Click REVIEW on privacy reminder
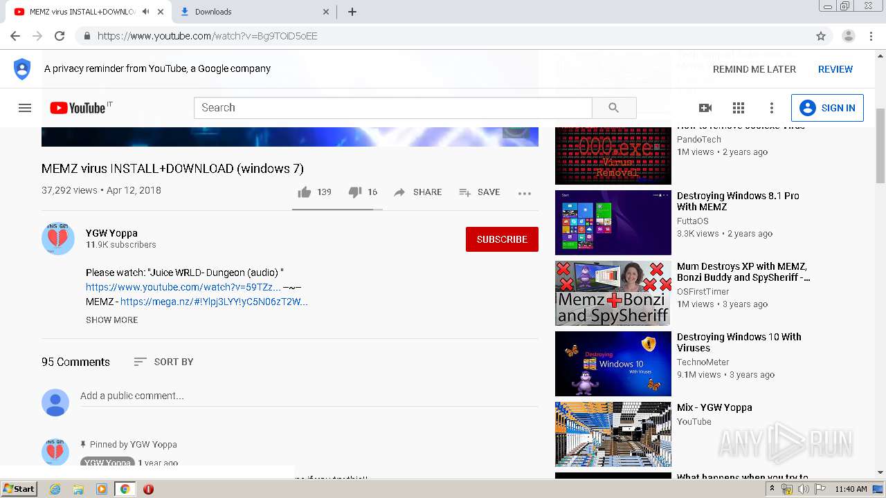The width and height of the screenshot is (886, 498). (x=835, y=69)
